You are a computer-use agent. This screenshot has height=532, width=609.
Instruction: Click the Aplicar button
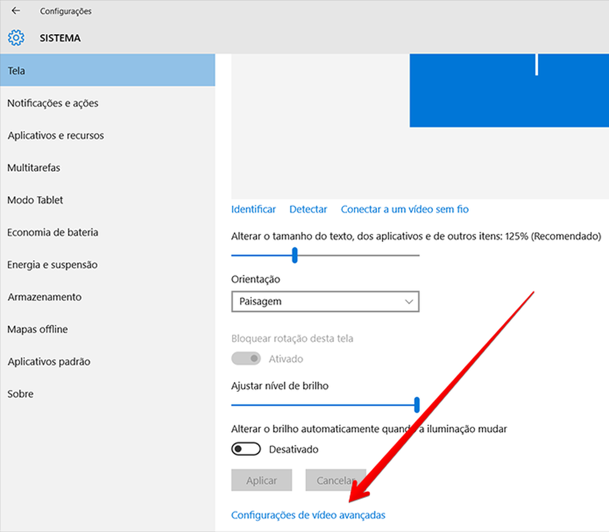[262, 480]
